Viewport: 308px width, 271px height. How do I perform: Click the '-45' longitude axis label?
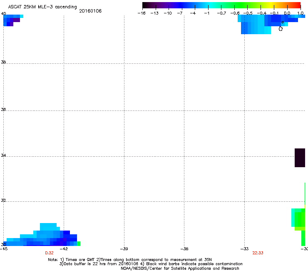(4, 249)
